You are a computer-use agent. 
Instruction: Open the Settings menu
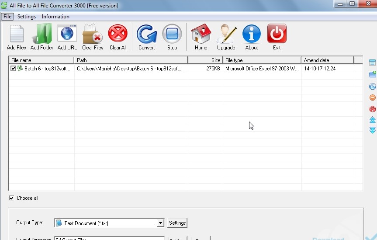pyautogui.click(x=27, y=17)
